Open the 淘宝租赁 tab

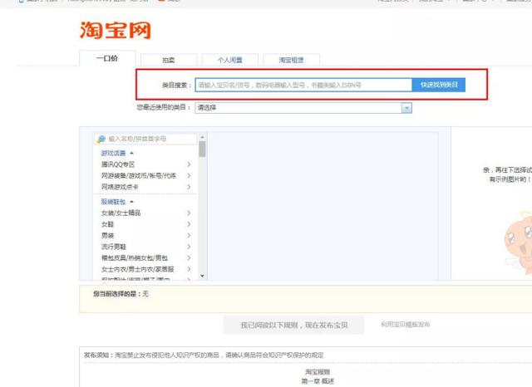pyautogui.click(x=291, y=60)
